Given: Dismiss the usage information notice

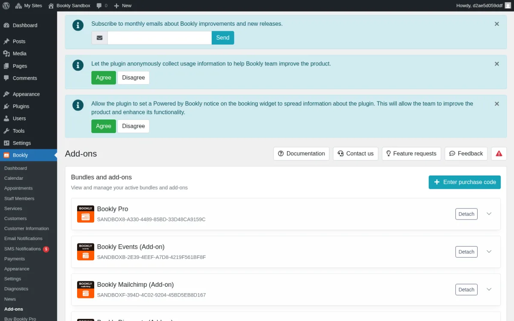Looking at the screenshot, I should click(x=497, y=64).
